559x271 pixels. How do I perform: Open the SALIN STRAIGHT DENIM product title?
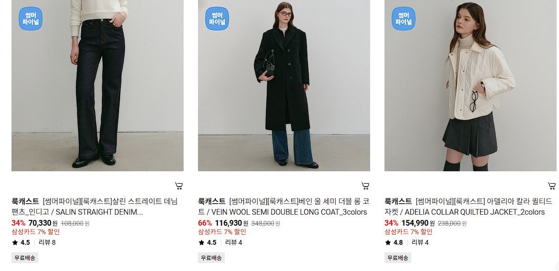(x=95, y=207)
